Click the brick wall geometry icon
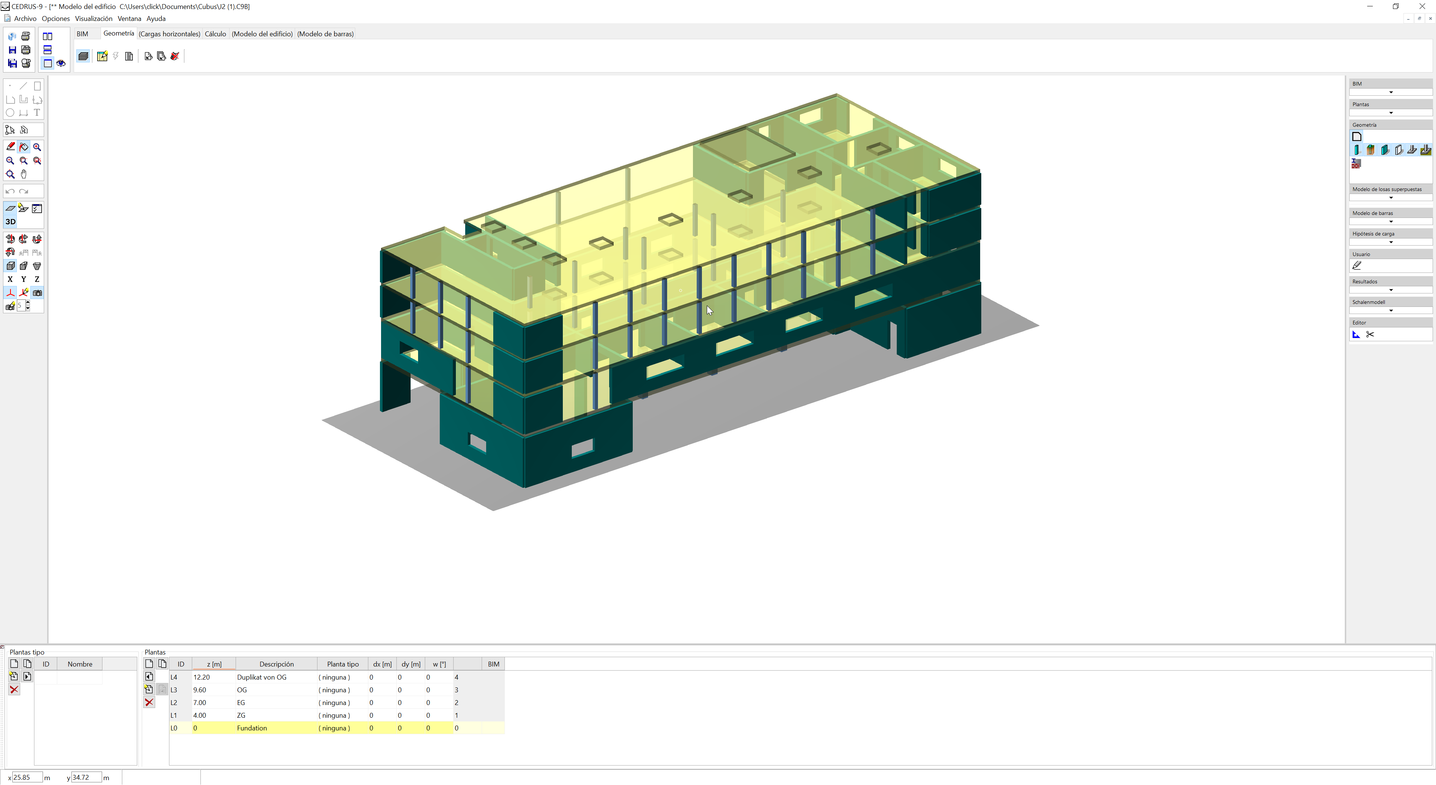This screenshot has width=1436, height=785. coord(1356,164)
